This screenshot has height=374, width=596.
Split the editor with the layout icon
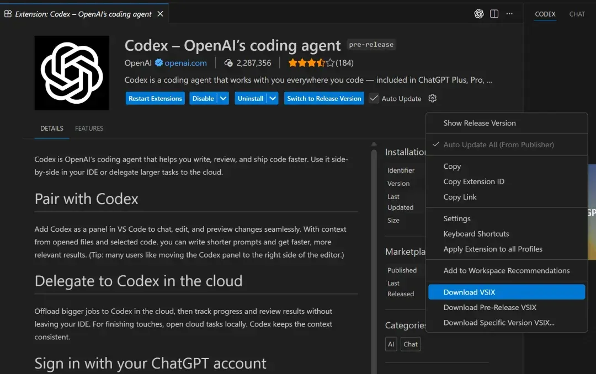pyautogui.click(x=494, y=14)
